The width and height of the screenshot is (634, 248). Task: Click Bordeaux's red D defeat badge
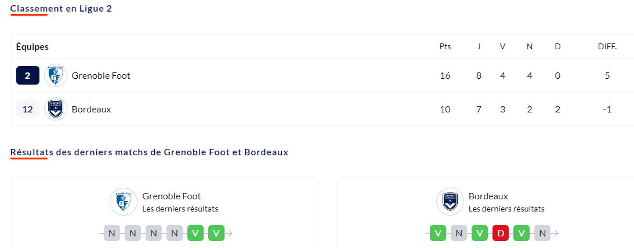[x=501, y=233]
